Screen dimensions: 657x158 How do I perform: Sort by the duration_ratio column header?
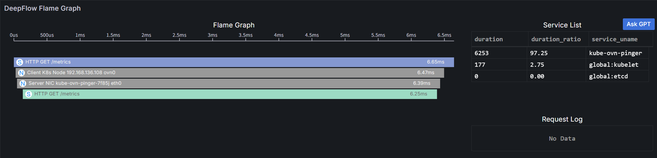(556, 39)
